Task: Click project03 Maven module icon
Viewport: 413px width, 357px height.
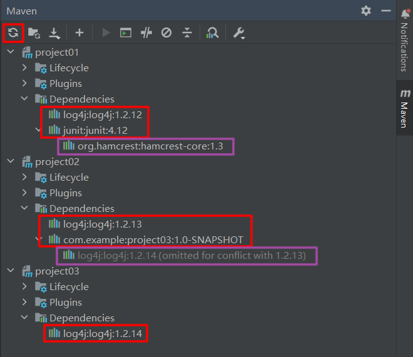Action: (27, 271)
